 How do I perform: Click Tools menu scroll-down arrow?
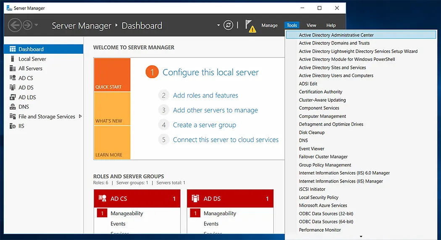click(361, 237)
